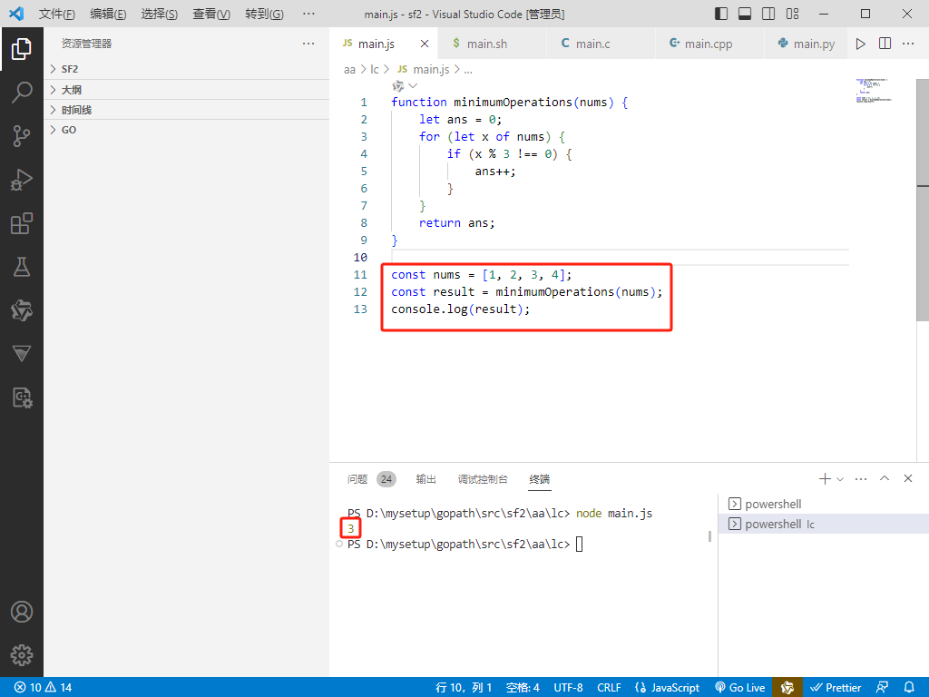Viewport: 929px width, 697px height.
Task: Close the main.js editor tab
Action: click(x=425, y=44)
